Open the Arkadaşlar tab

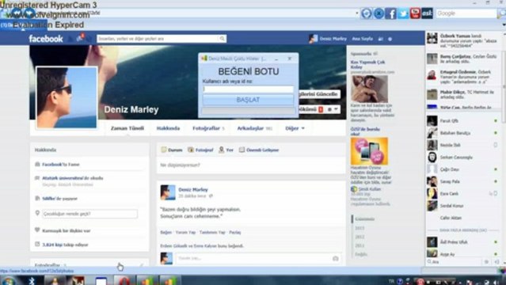pyautogui.click(x=255, y=128)
